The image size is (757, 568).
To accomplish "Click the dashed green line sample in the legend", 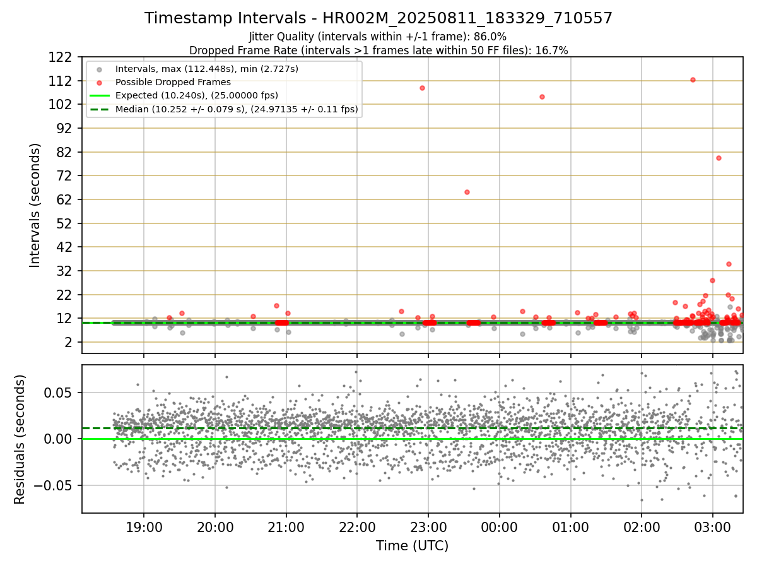I will (99, 109).
